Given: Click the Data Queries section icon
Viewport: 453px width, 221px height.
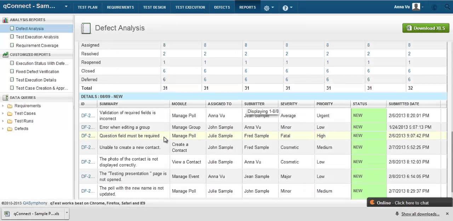Looking at the screenshot, I should (x=5, y=98).
